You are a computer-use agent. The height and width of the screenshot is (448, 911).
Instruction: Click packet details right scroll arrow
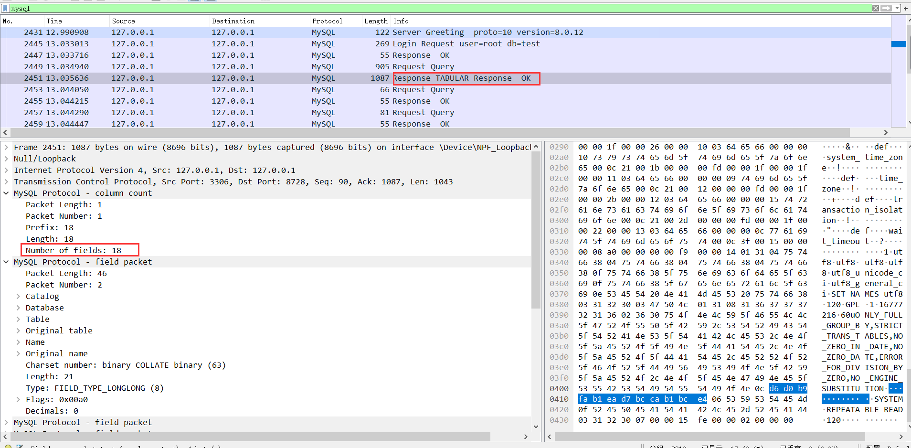click(x=526, y=437)
